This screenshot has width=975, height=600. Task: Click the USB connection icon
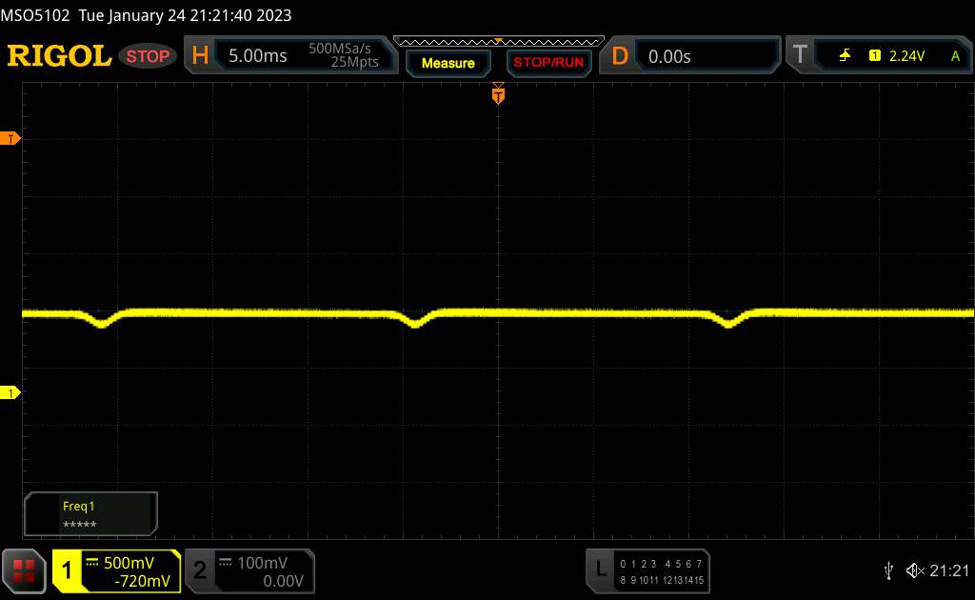[888, 570]
